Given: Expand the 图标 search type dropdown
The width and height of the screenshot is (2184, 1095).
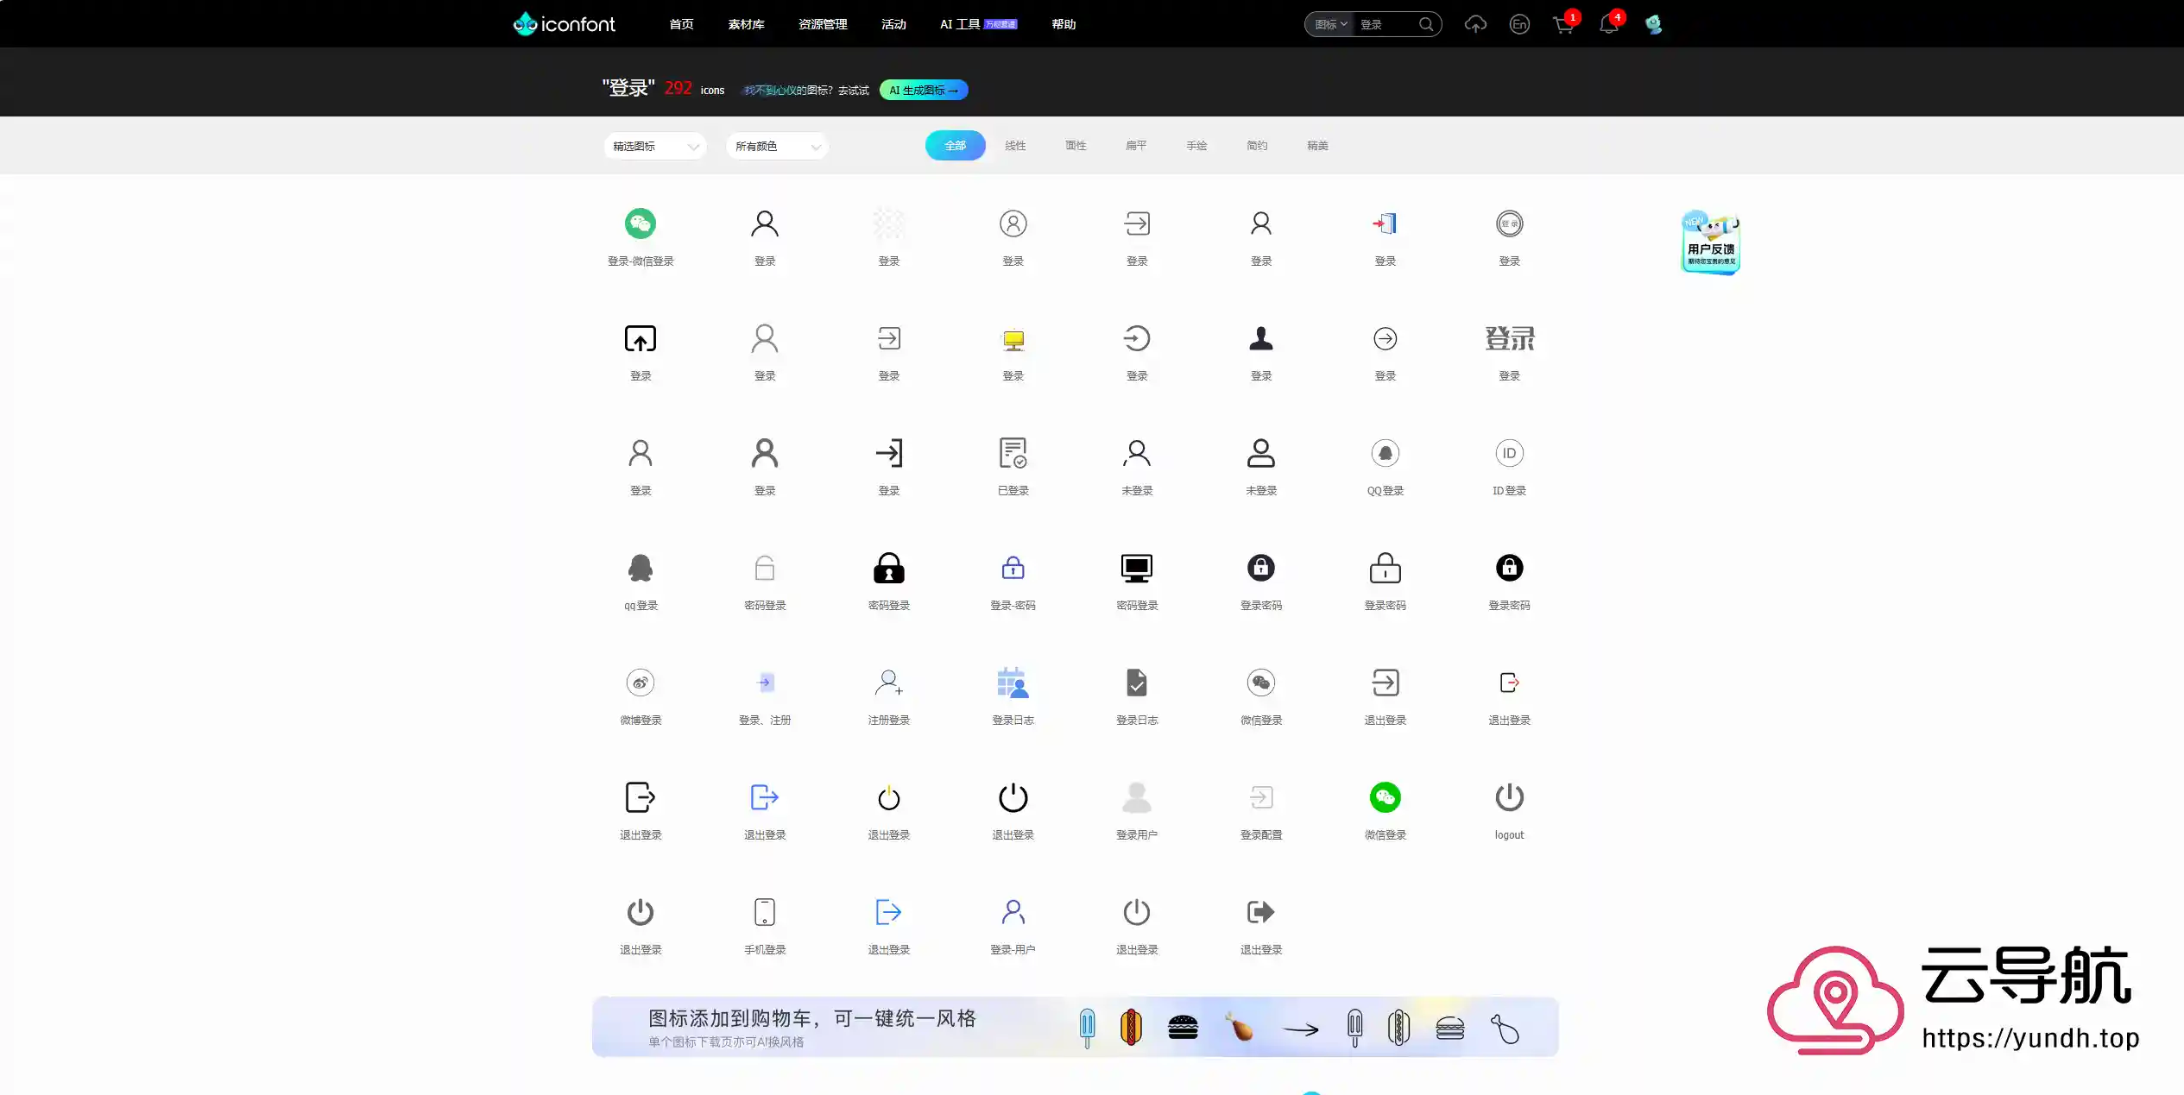Looking at the screenshot, I should click(x=1330, y=24).
